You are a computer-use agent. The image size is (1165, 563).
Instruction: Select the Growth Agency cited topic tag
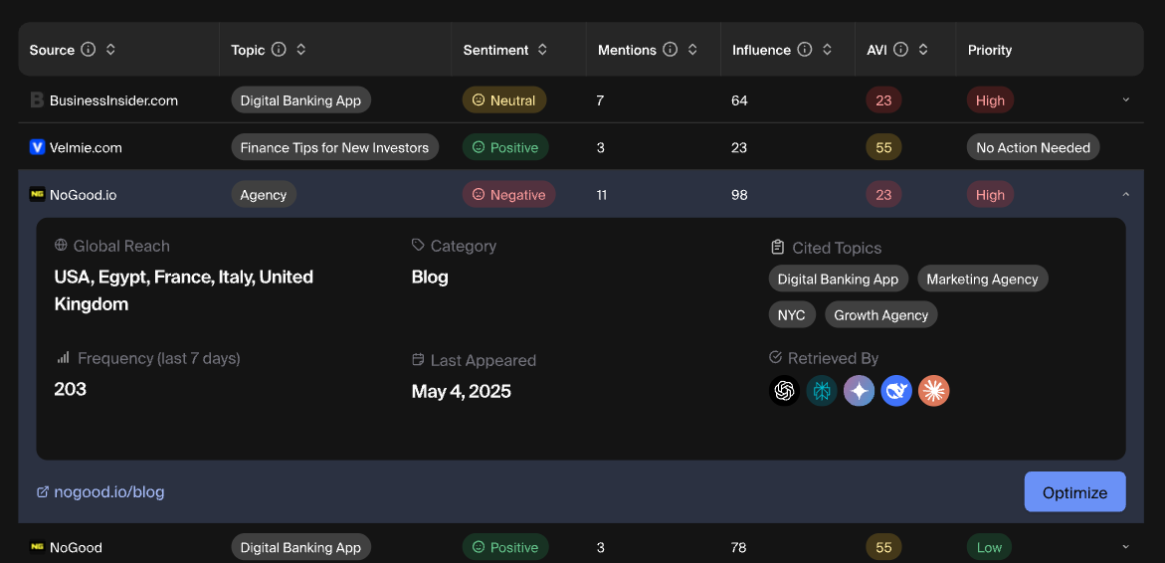click(x=880, y=315)
